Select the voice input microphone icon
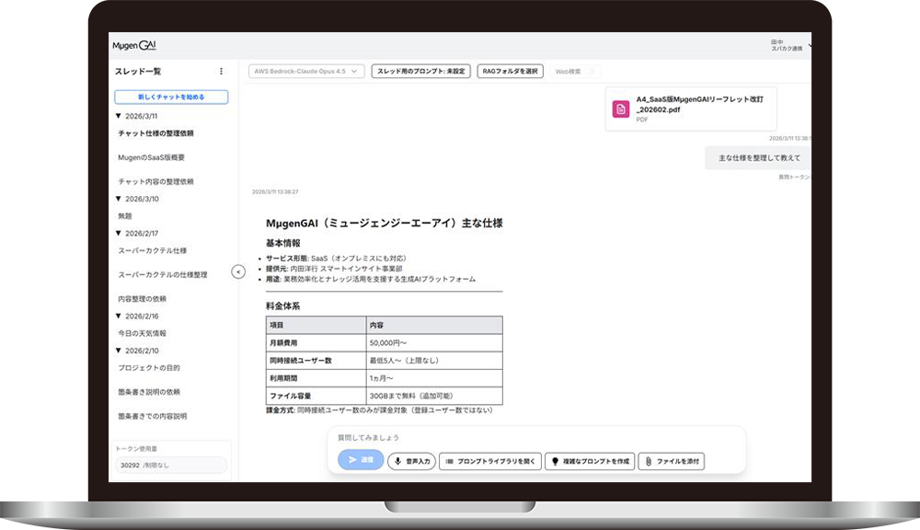The image size is (920, 530). (x=399, y=460)
